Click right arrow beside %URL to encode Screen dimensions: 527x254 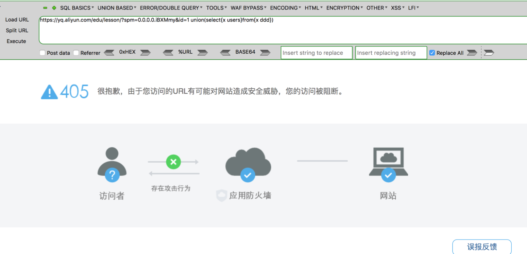coord(203,53)
